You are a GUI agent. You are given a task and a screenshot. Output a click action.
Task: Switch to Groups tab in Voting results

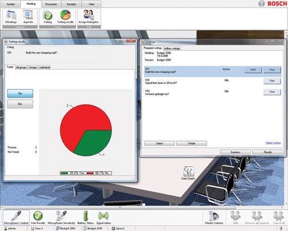[x=33, y=67]
